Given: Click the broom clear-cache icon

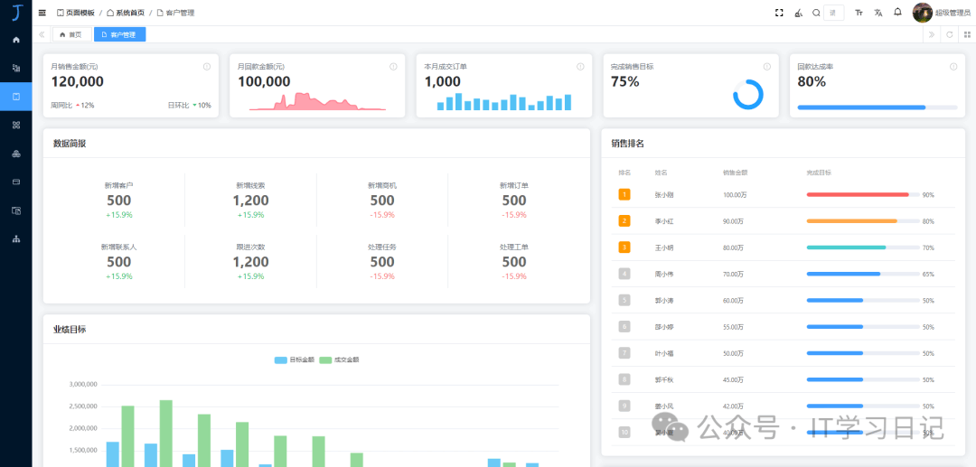Looking at the screenshot, I should click(798, 13).
